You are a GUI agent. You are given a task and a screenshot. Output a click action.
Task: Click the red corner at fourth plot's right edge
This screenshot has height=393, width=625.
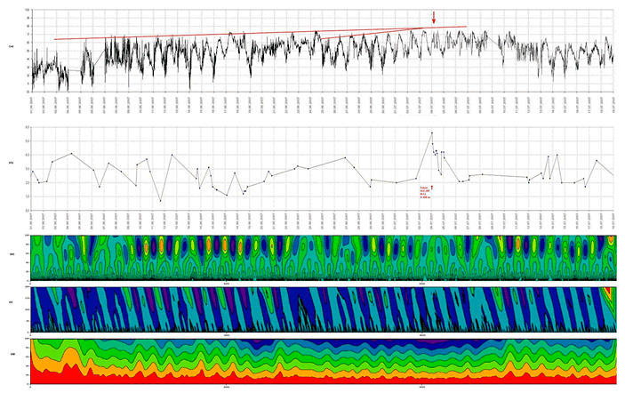tap(609, 291)
